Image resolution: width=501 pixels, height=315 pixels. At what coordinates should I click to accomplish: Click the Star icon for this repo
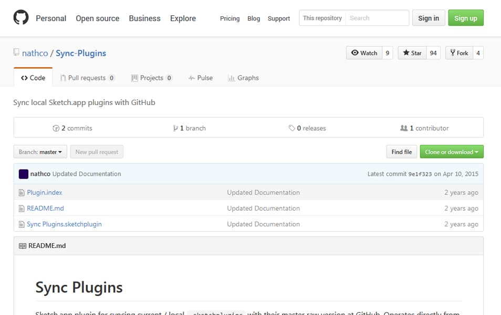pos(406,52)
